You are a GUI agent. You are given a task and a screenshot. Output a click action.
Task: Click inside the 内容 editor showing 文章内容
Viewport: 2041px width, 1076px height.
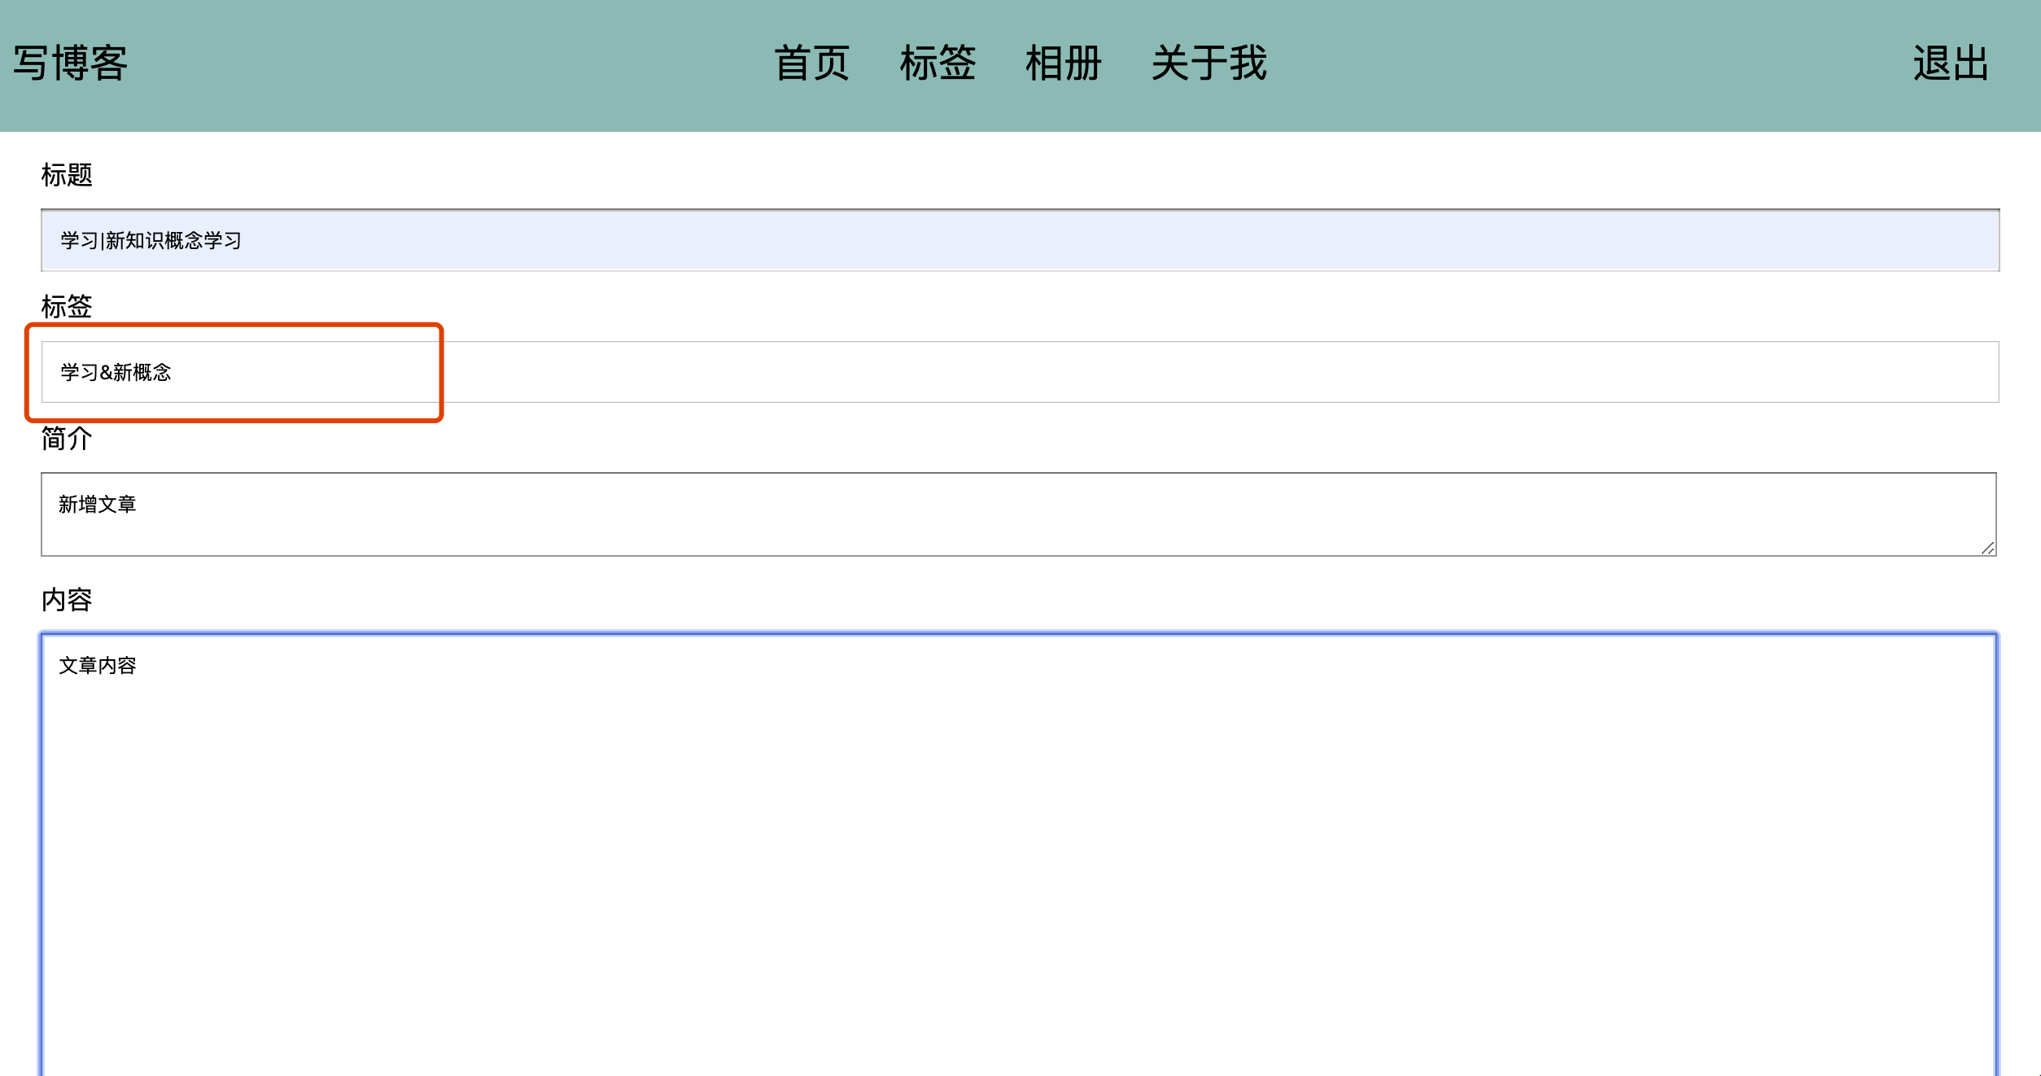[1017, 814]
